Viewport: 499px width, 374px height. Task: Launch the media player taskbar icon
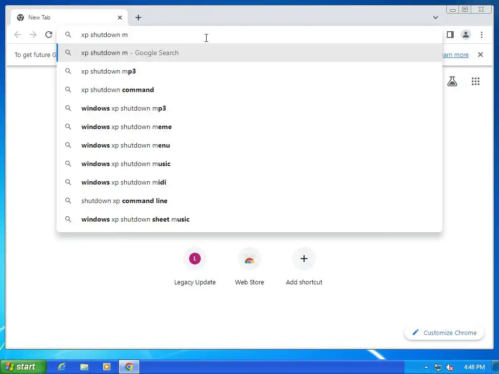click(x=107, y=367)
